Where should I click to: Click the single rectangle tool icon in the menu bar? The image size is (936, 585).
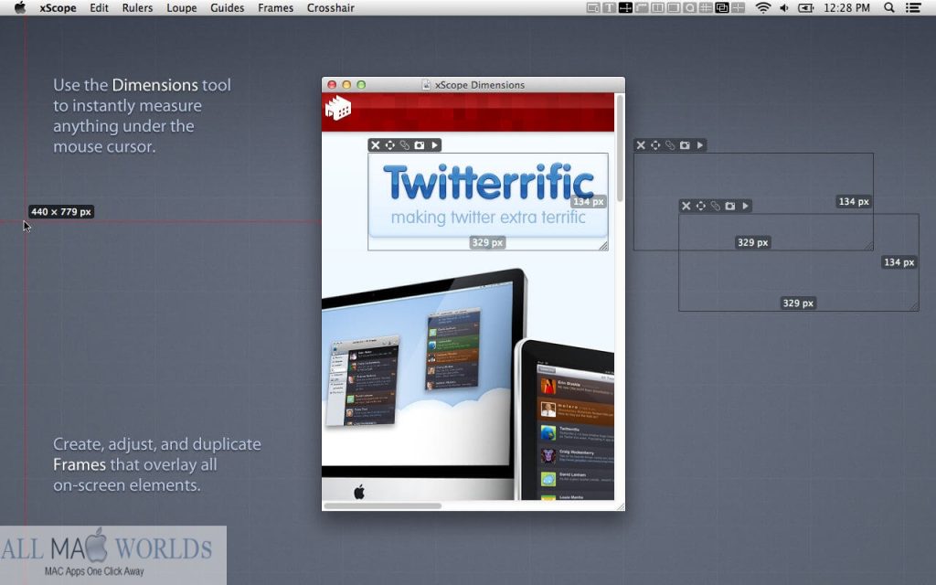(x=674, y=7)
